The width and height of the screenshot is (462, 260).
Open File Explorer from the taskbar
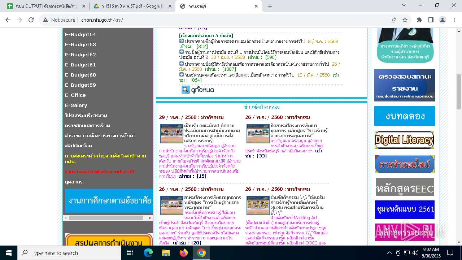[166, 253]
